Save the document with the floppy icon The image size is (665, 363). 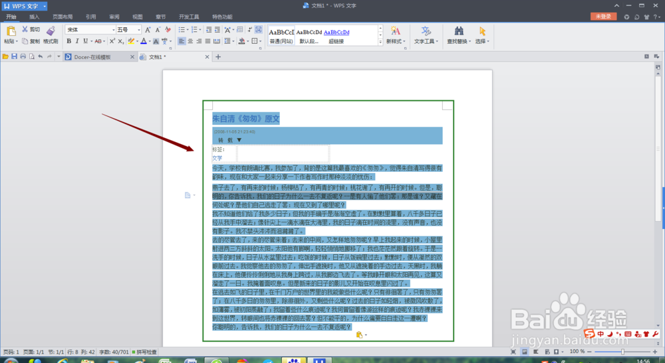(x=14, y=56)
